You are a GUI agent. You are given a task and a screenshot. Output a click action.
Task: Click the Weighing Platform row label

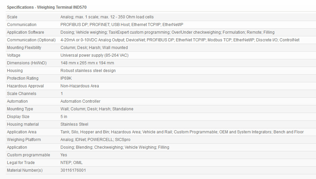coord(24,140)
